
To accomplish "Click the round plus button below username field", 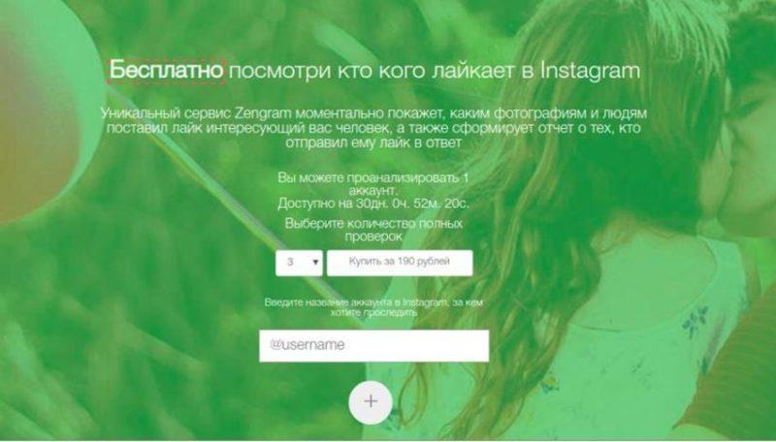I will pos(371,402).
